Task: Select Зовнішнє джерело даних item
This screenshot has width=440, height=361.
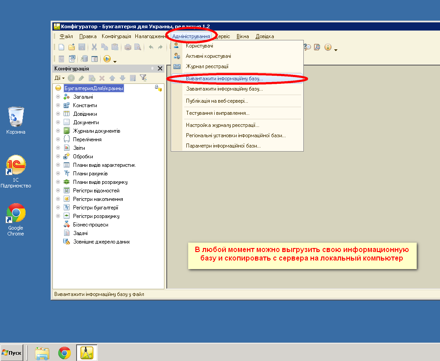Action: point(101,242)
